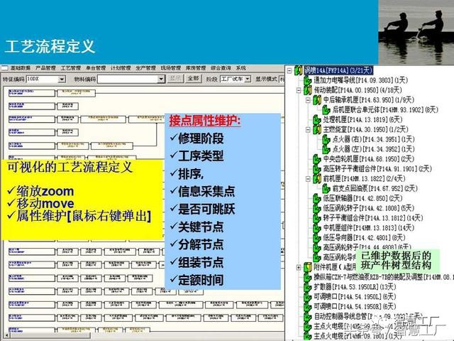Click the icon next to 处理机匣 tree node
This screenshot has width=454, height=341.
317,120
